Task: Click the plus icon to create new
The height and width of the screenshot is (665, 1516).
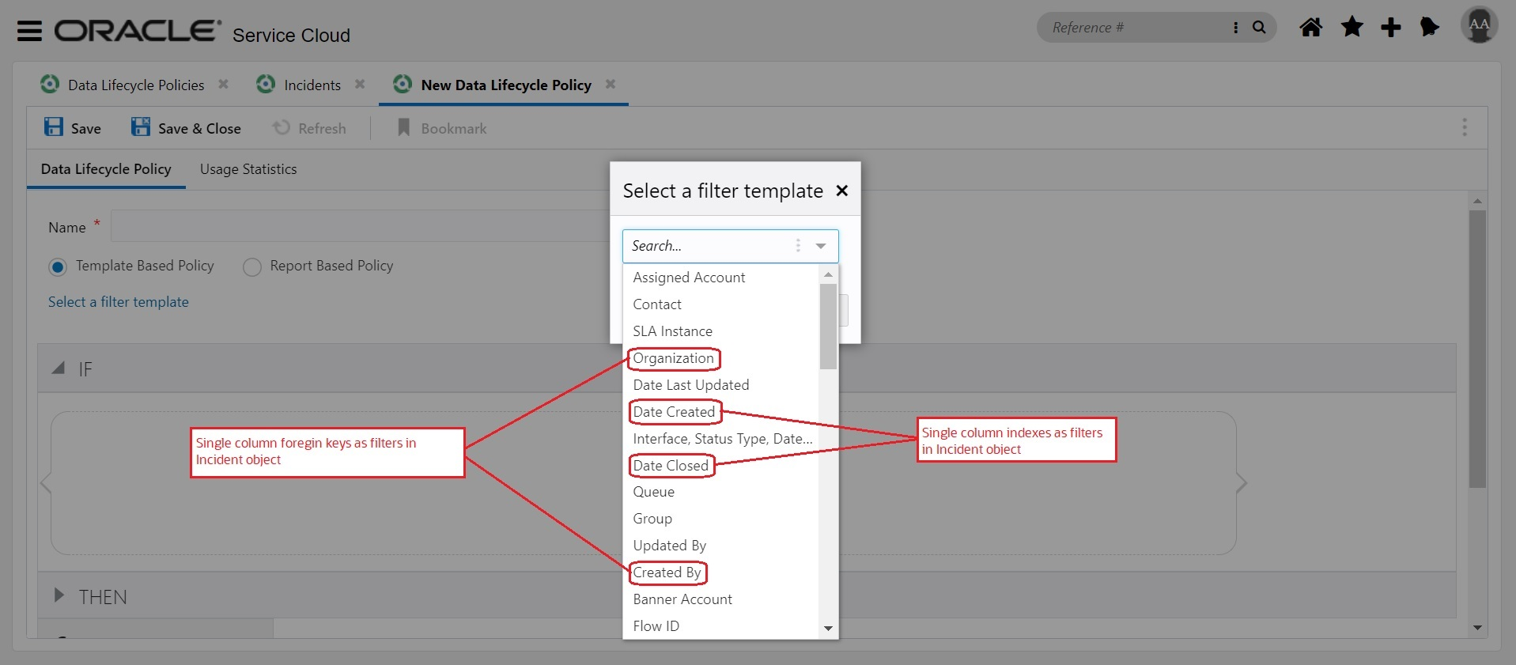Action: [1390, 28]
